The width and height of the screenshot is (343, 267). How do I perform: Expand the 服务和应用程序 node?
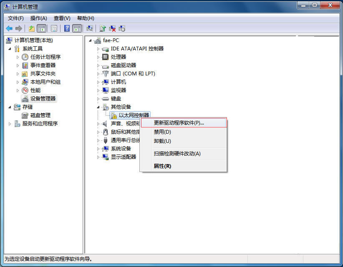[10, 124]
